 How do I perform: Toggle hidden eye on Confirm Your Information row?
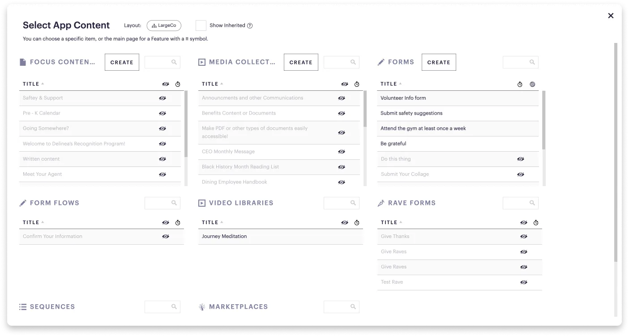pyautogui.click(x=166, y=236)
